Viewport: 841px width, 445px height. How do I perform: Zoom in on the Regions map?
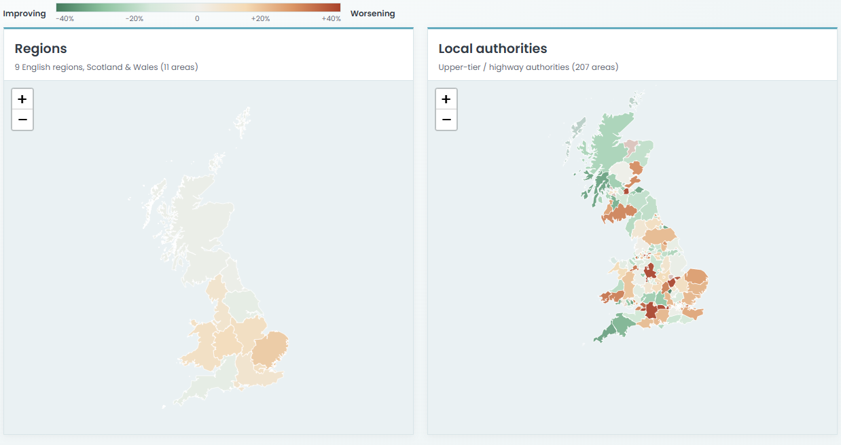tap(22, 99)
